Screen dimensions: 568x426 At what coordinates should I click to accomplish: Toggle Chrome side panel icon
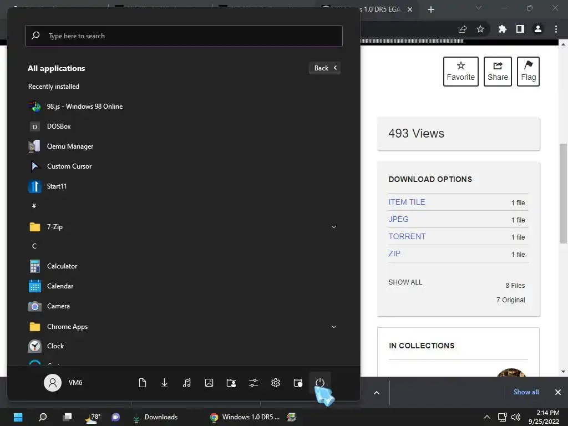click(520, 29)
